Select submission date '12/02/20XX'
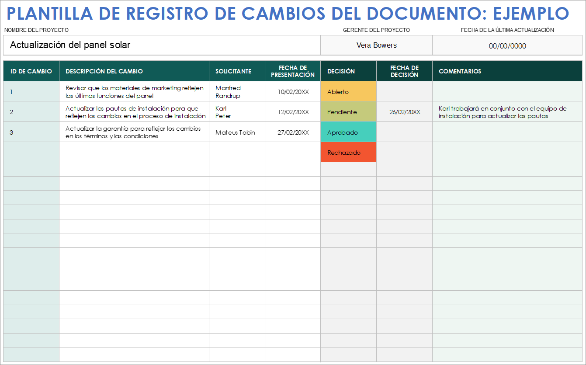The width and height of the screenshot is (586, 365). pyautogui.click(x=293, y=112)
